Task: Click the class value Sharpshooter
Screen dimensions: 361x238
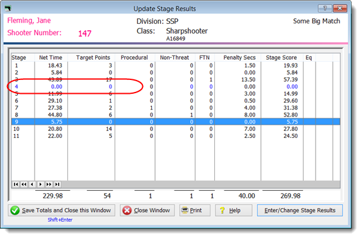Action: tap(187, 31)
